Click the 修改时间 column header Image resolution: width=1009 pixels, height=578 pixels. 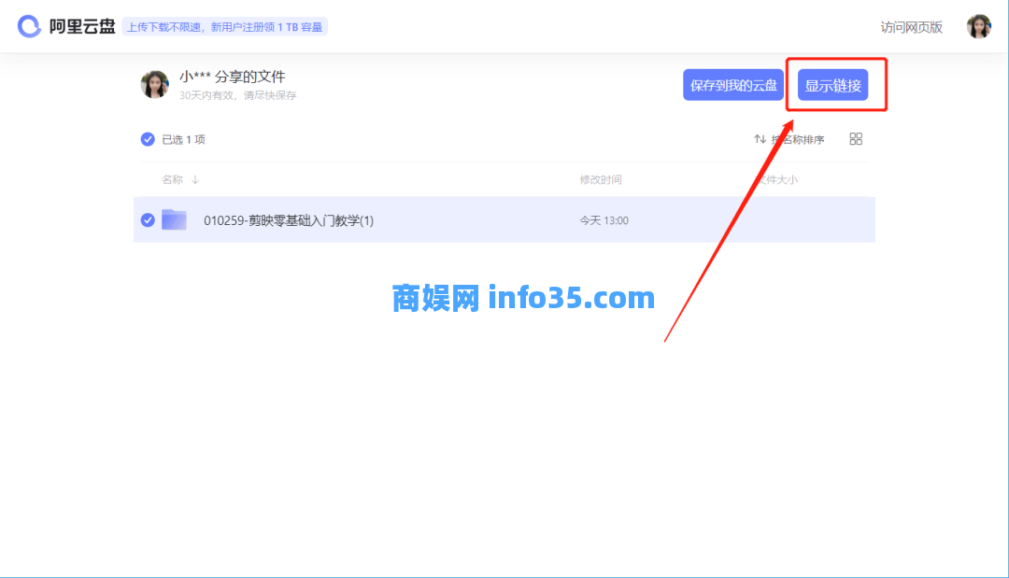pyautogui.click(x=601, y=179)
